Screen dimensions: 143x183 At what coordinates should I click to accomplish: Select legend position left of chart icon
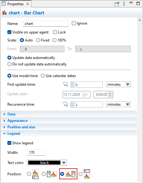pos(52,174)
